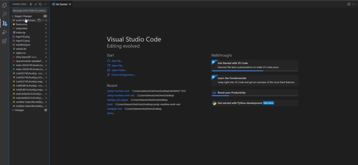358x165 pixels.
Task: Click the commit message input box
Action: coord(30,11)
